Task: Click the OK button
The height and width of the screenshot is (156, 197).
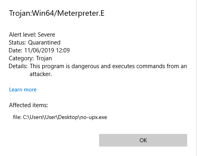Action: click(143, 140)
